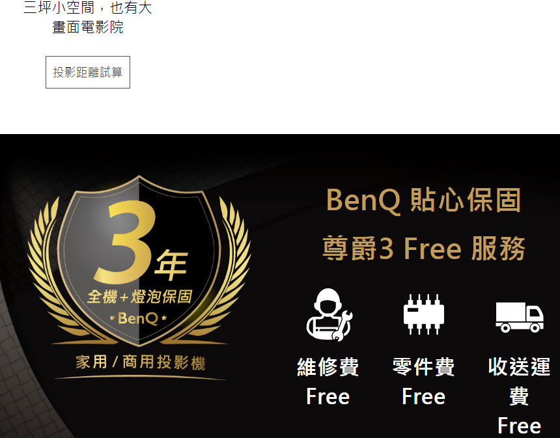Click the BenQ logo inside the shield
The width and height of the screenshot is (560, 438).
(x=138, y=318)
